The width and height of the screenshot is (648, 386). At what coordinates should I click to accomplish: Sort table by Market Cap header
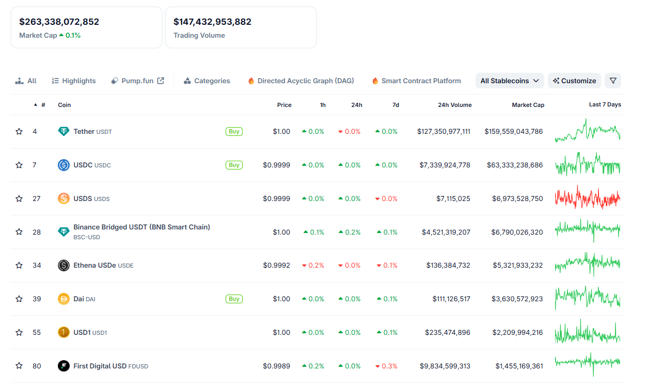tap(528, 105)
